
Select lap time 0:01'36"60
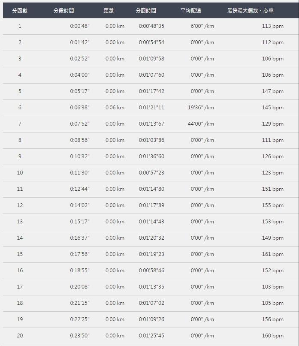(151, 156)
